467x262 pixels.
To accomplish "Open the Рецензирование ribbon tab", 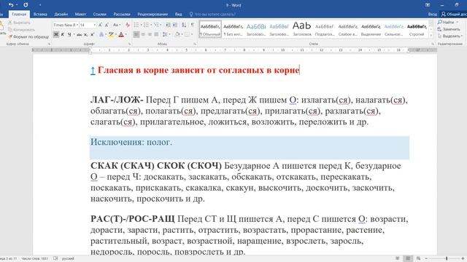I will tap(153, 14).
